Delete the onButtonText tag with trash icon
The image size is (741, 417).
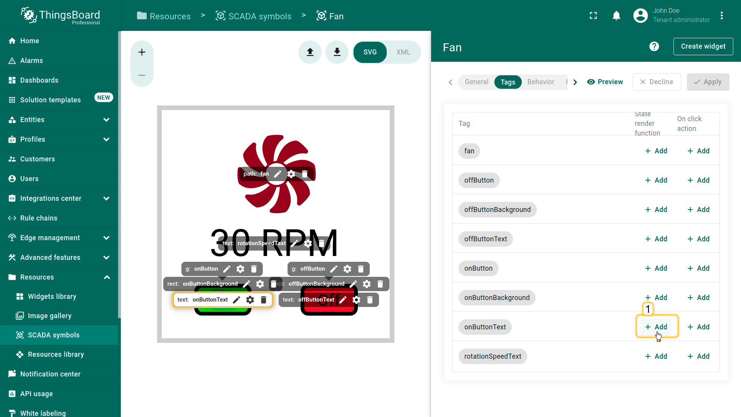tap(264, 300)
